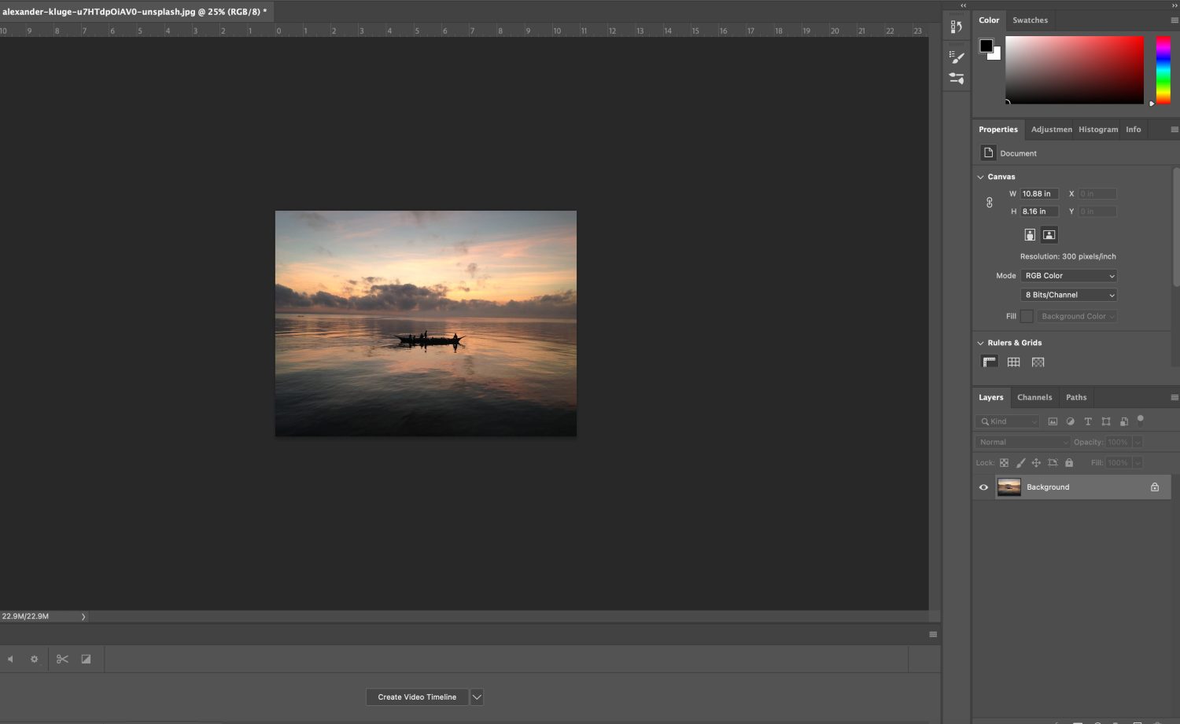Viewport: 1180px width, 724px height.
Task: Open the RGB Color mode dropdown
Action: [x=1069, y=276]
